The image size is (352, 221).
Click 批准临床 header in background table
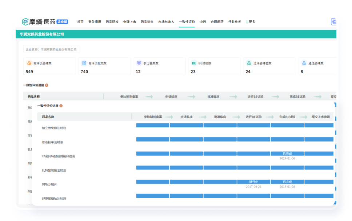click(x=213, y=97)
